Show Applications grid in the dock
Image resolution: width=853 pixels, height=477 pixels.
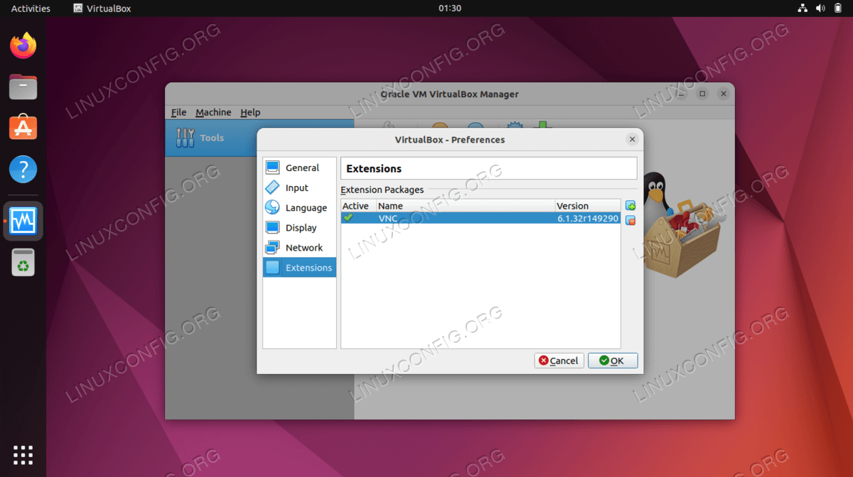23,454
